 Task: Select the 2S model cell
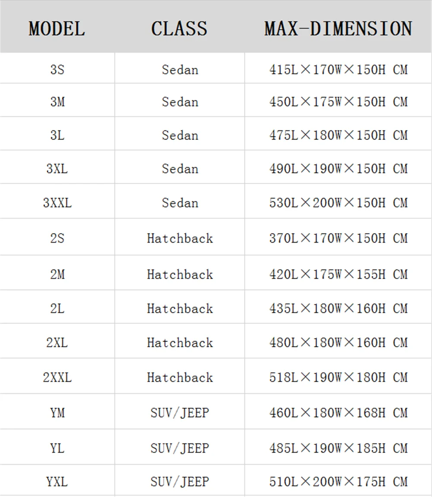[57, 238]
